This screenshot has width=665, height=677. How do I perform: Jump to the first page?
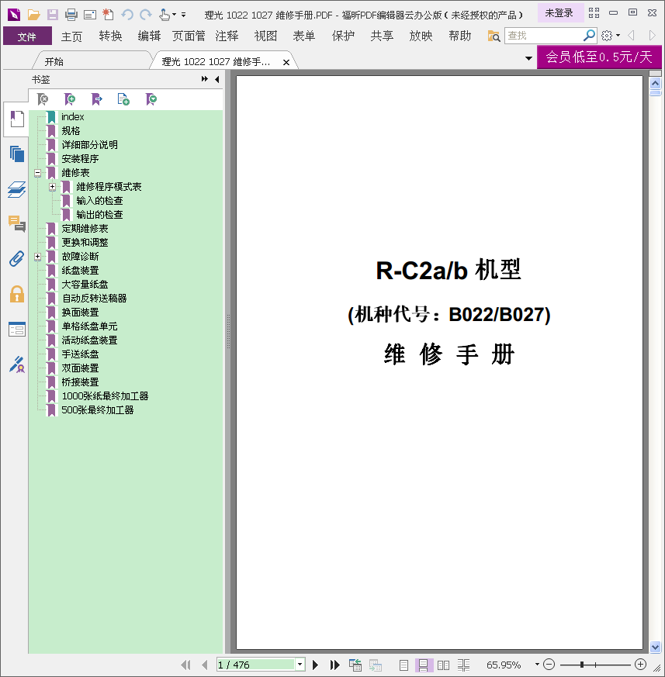tap(185, 665)
